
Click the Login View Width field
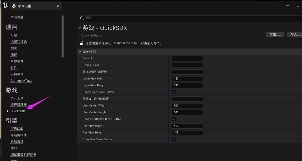point(187,79)
